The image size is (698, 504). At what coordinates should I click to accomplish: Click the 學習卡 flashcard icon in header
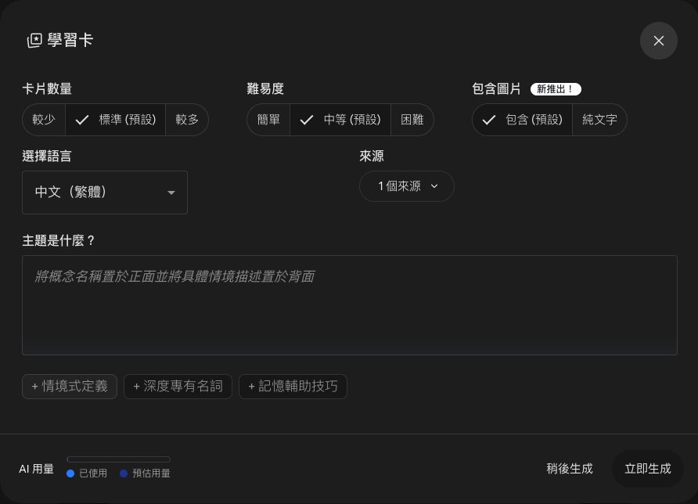34,41
